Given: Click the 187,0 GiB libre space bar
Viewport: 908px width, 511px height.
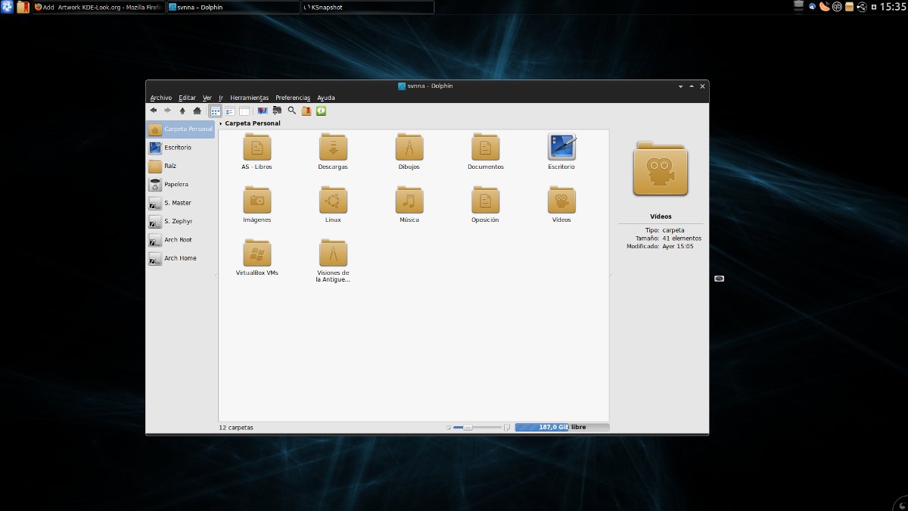Looking at the screenshot, I should pyautogui.click(x=562, y=428).
